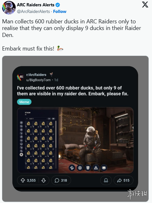Image resolution: width=152 pixels, height=203 pixels.
Task: Click the X logo on the tweet
Action: [x=145, y=5]
